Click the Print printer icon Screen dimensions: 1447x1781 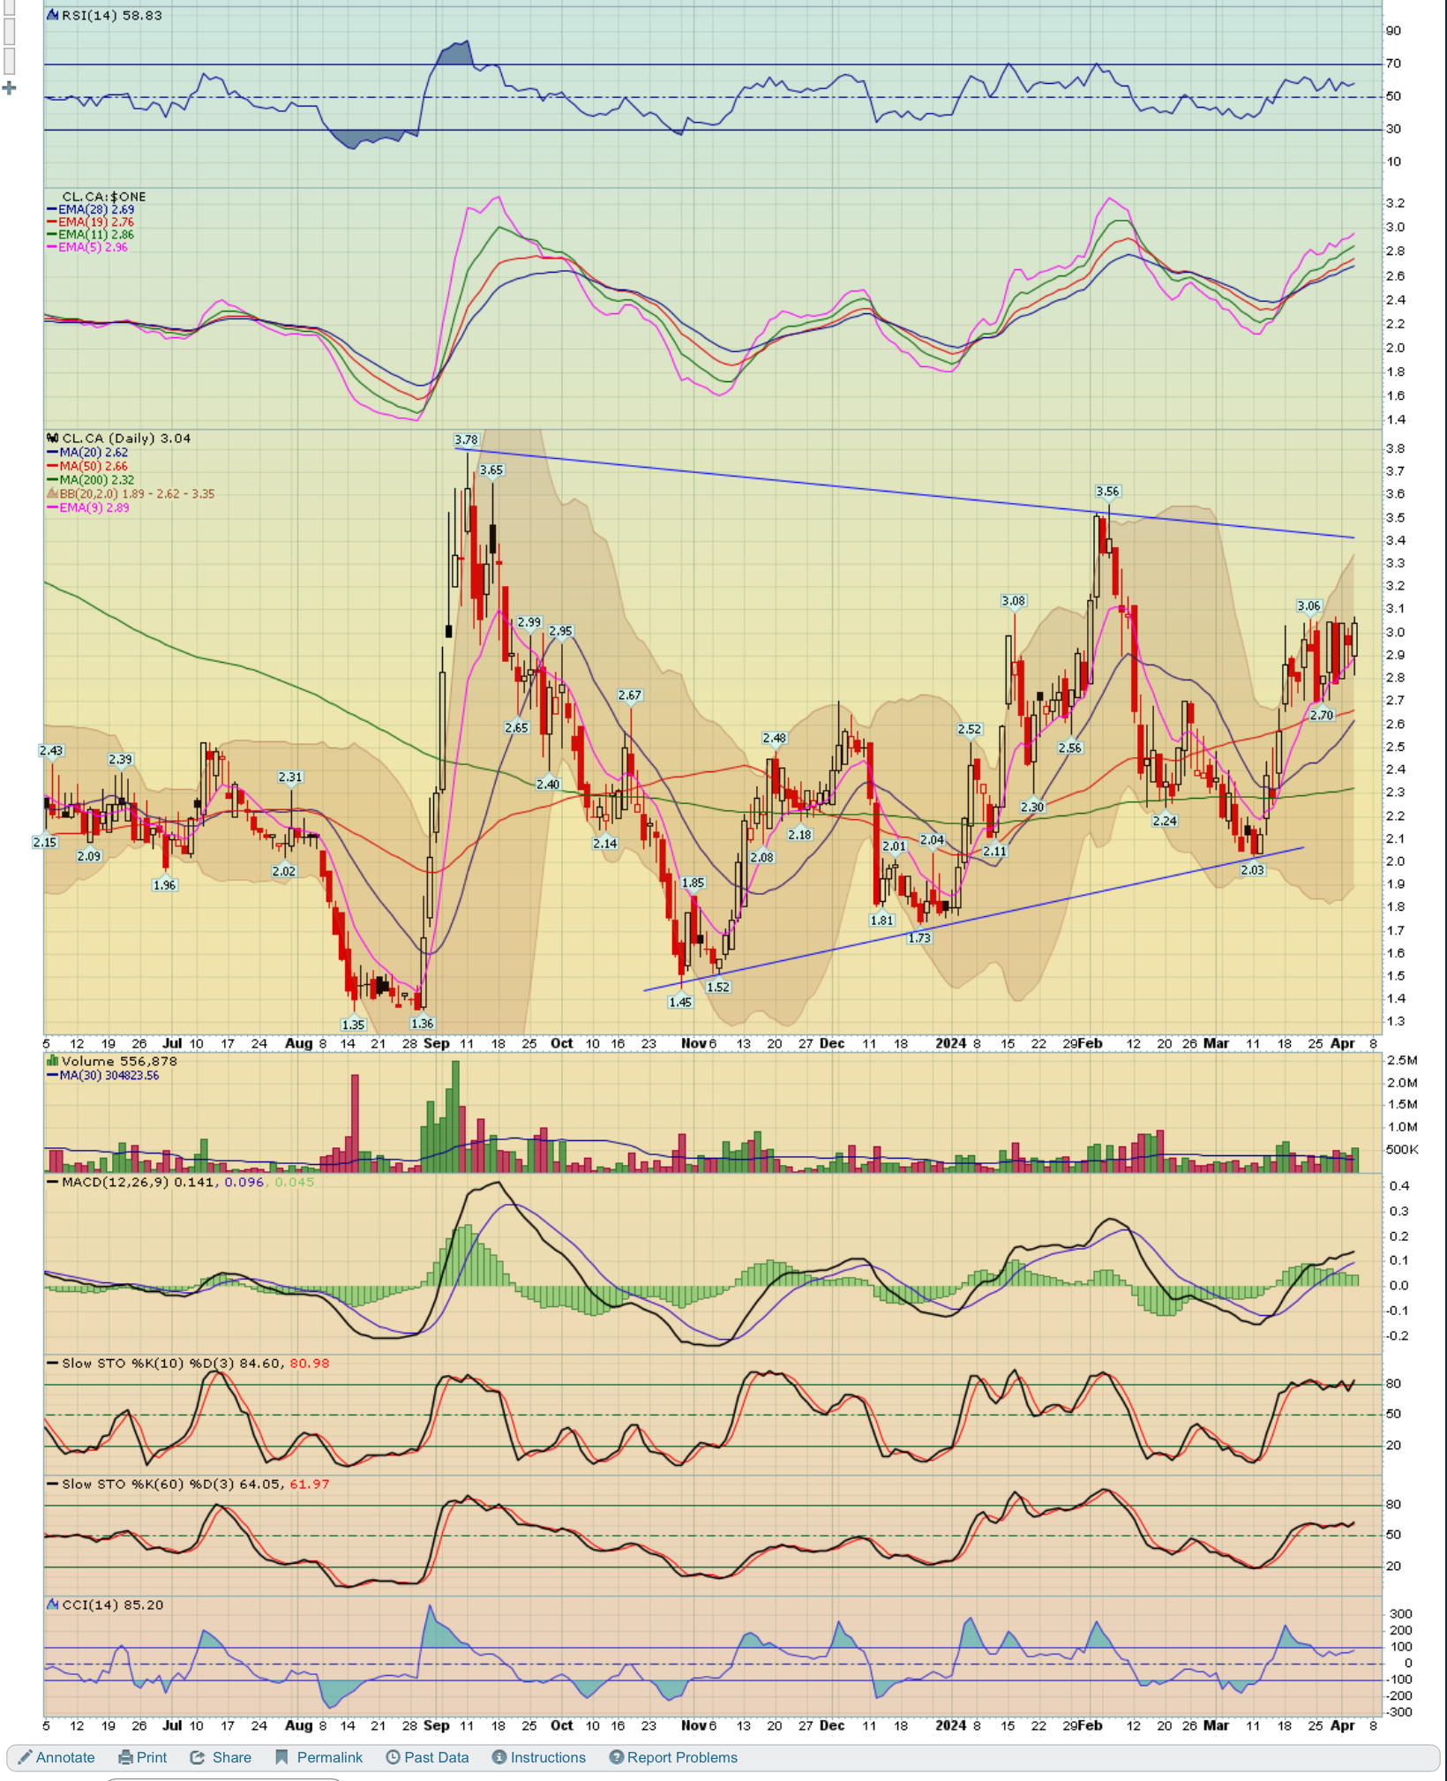click(126, 1757)
